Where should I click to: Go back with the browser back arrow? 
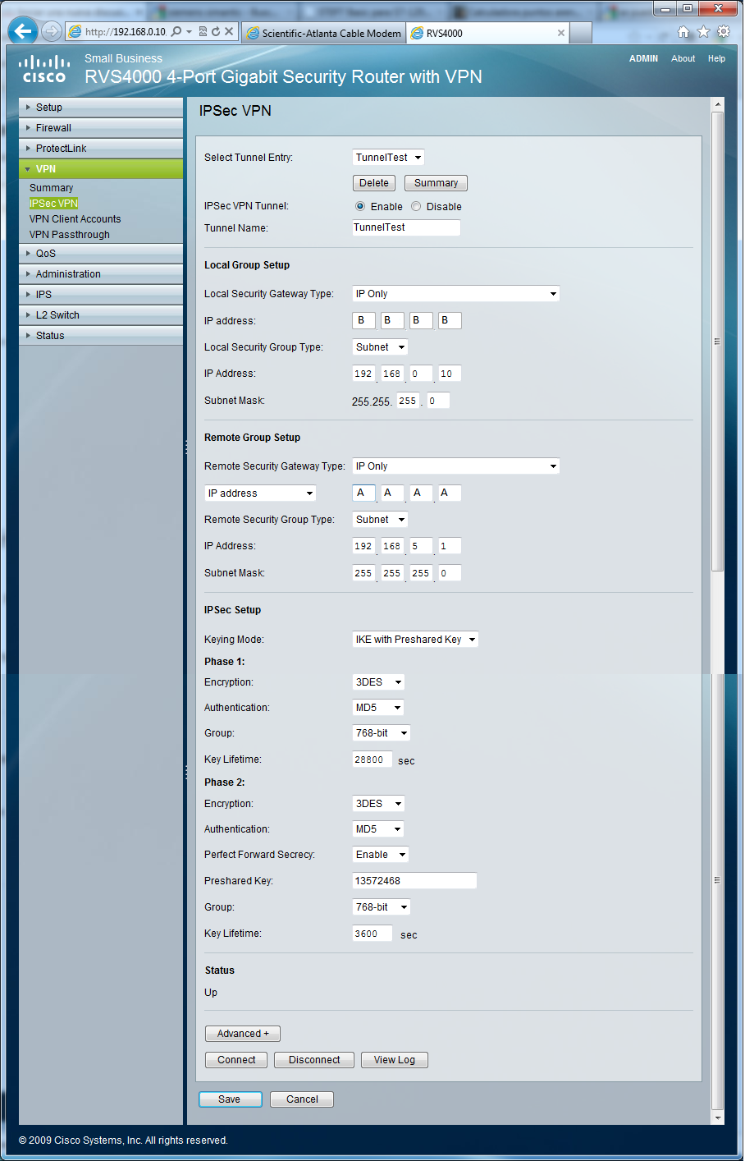[x=23, y=32]
